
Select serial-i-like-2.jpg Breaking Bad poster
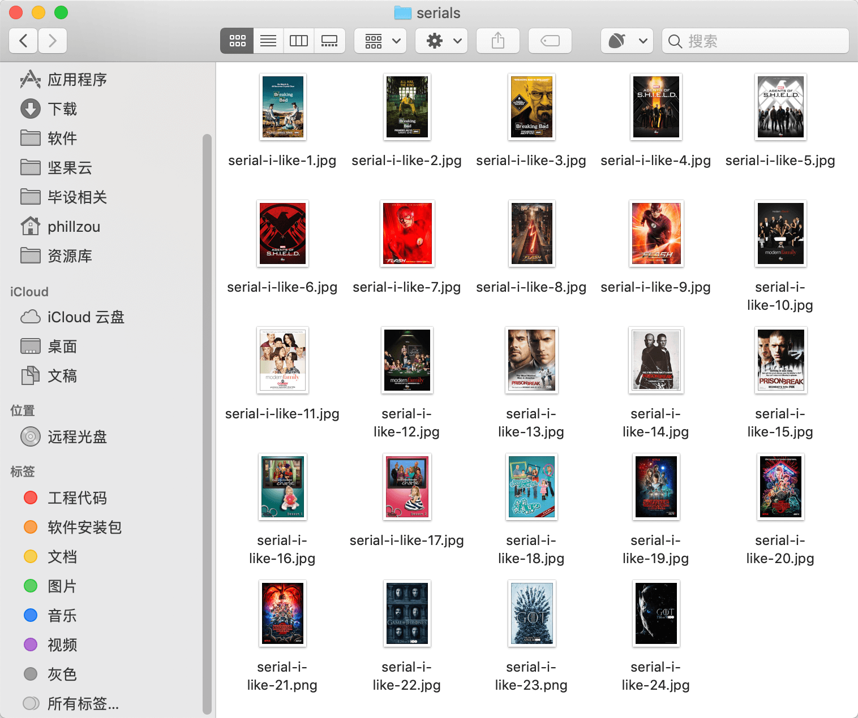[x=407, y=107]
